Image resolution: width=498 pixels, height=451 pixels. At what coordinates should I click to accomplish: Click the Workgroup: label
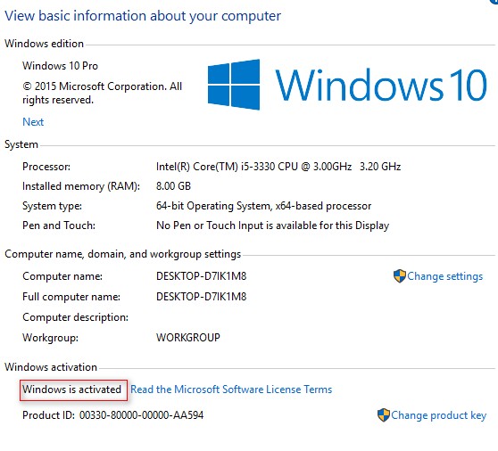click(50, 338)
